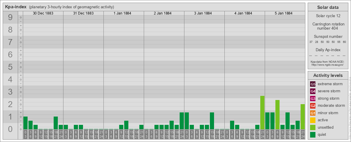This screenshot has width=351, height=142.
Task: Click the Kp scale number 2
Action: [10, 104]
